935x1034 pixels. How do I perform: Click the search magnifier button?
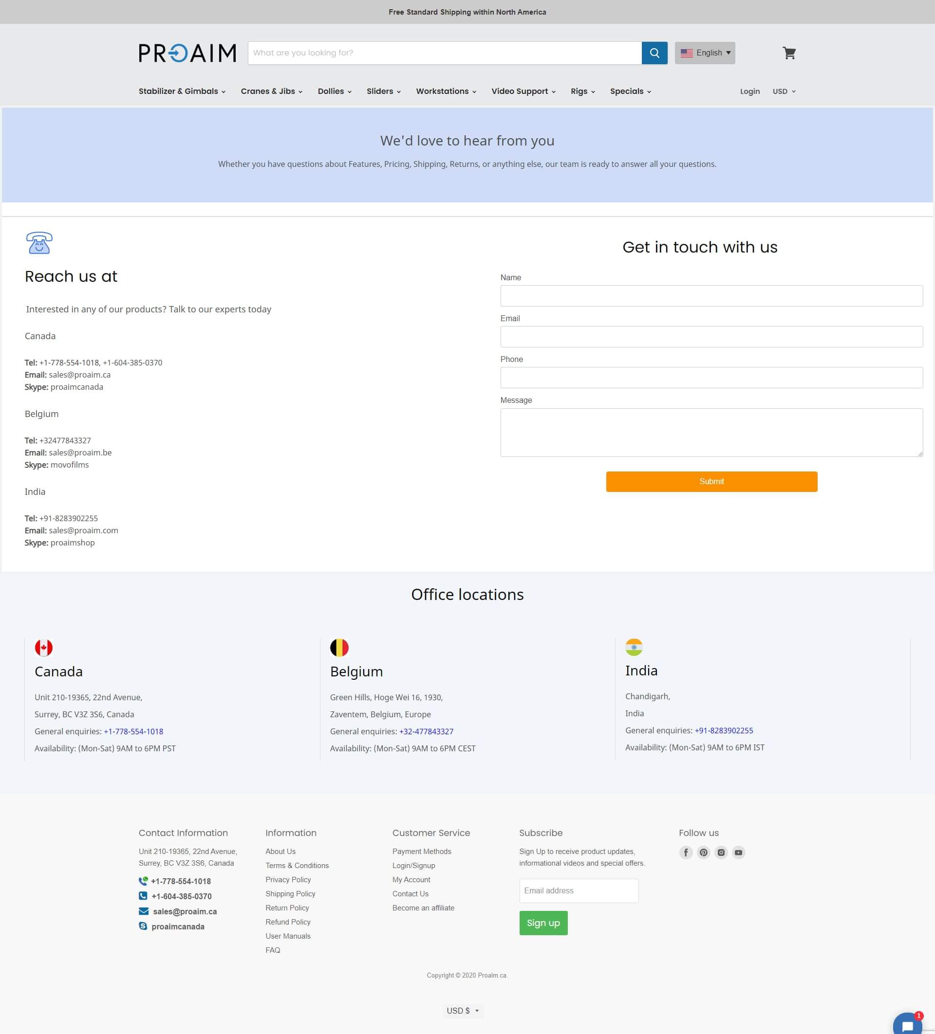pyautogui.click(x=654, y=53)
